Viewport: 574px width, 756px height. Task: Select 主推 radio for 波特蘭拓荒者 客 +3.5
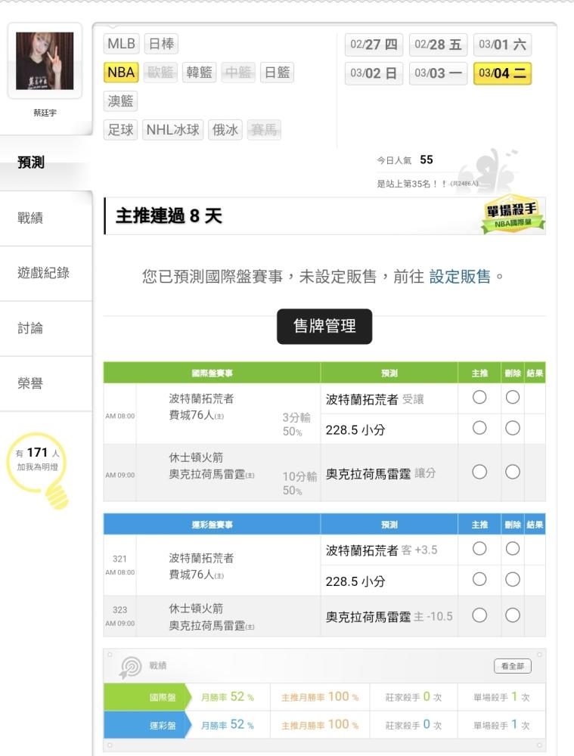(x=479, y=549)
